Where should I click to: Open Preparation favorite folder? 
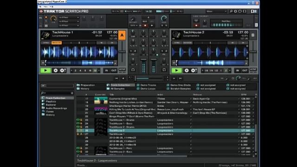click(85, 85)
